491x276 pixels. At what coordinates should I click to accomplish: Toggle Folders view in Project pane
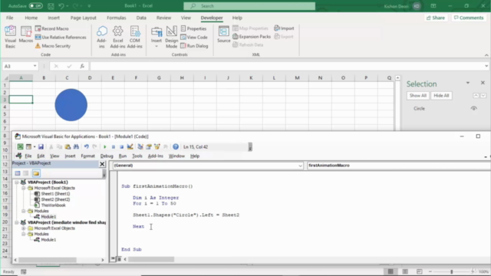coord(36,173)
